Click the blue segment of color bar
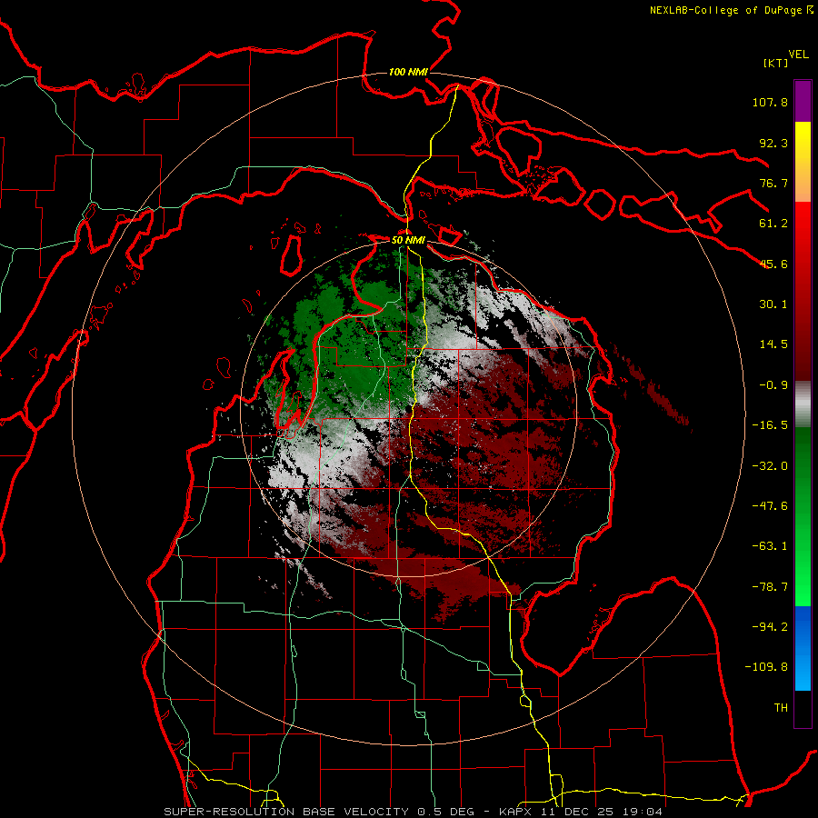This screenshot has height=818, width=818. pos(803,648)
